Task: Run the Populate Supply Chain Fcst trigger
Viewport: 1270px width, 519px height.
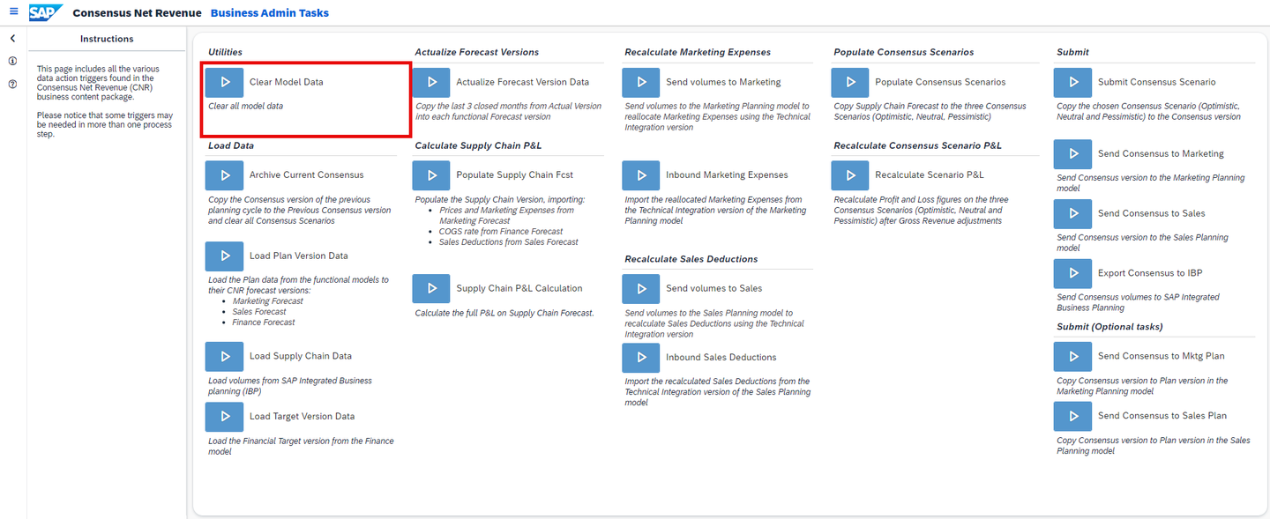Action: (x=431, y=175)
